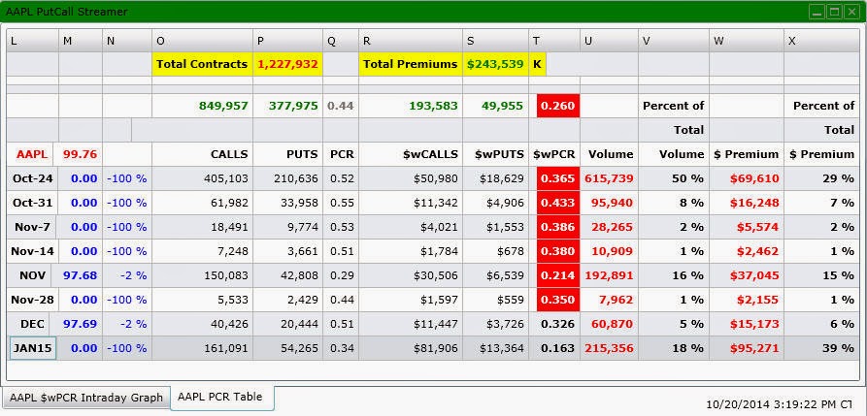Click the $11,342 weighted calls cell
867x416 pixels.
pos(411,203)
